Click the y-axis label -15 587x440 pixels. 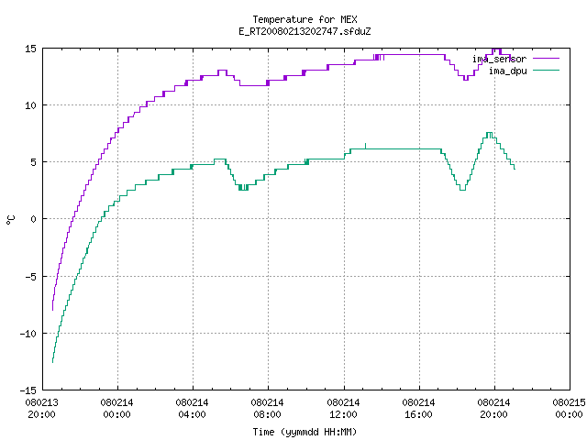click(x=28, y=390)
